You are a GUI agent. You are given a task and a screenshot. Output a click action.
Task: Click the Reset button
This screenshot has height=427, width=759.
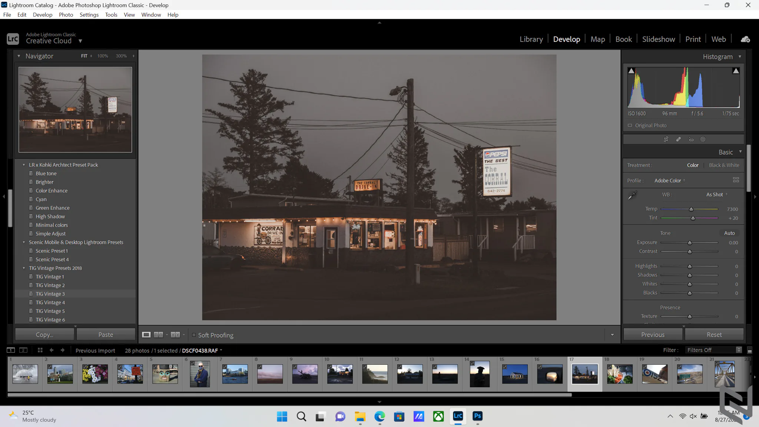pos(714,335)
